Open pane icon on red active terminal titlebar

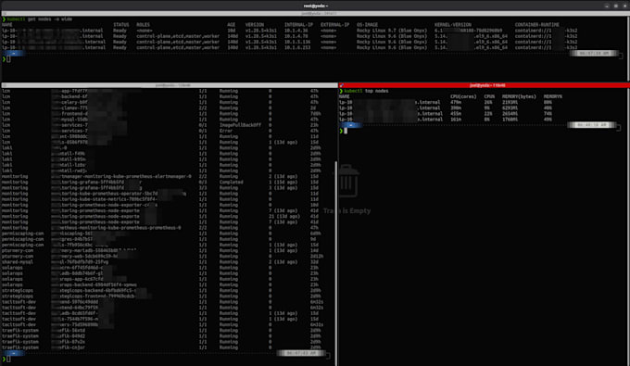(x=342, y=85)
